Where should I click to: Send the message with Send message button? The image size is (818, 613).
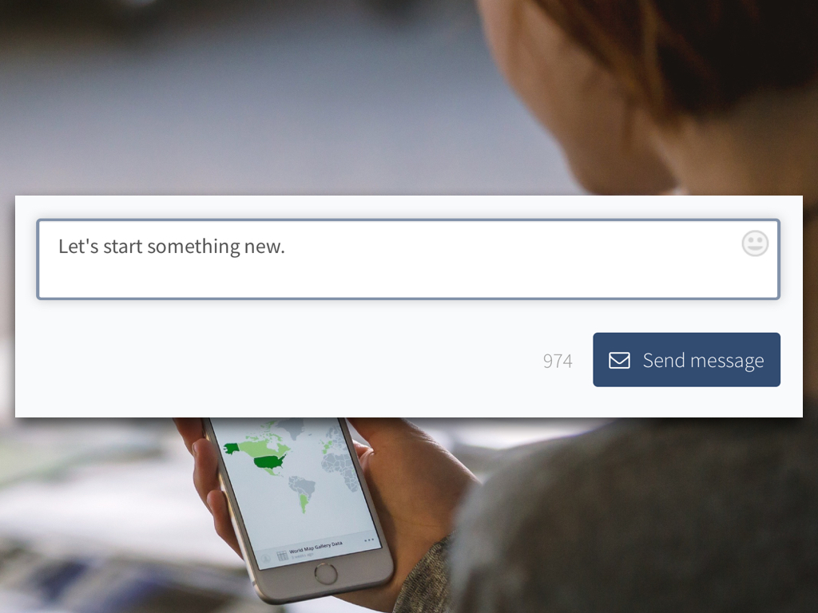(x=686, y=360)
